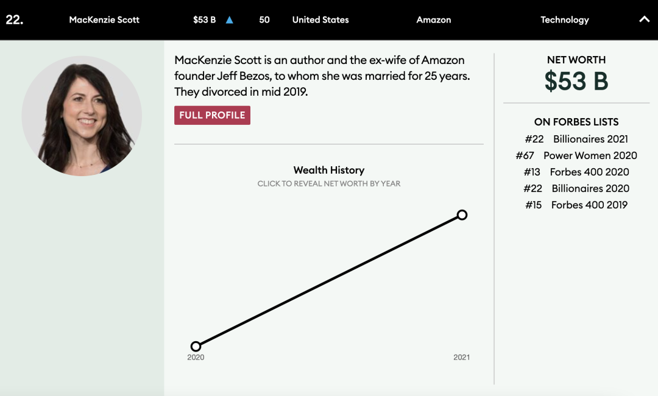Open #22 Billionaires 2020 list
The image size is (658, 396).
(x=576, y=188)
